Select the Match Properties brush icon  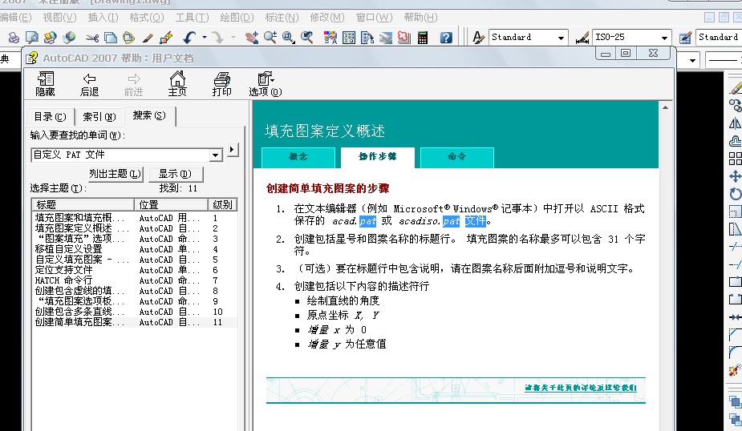(x=148, y=38)
